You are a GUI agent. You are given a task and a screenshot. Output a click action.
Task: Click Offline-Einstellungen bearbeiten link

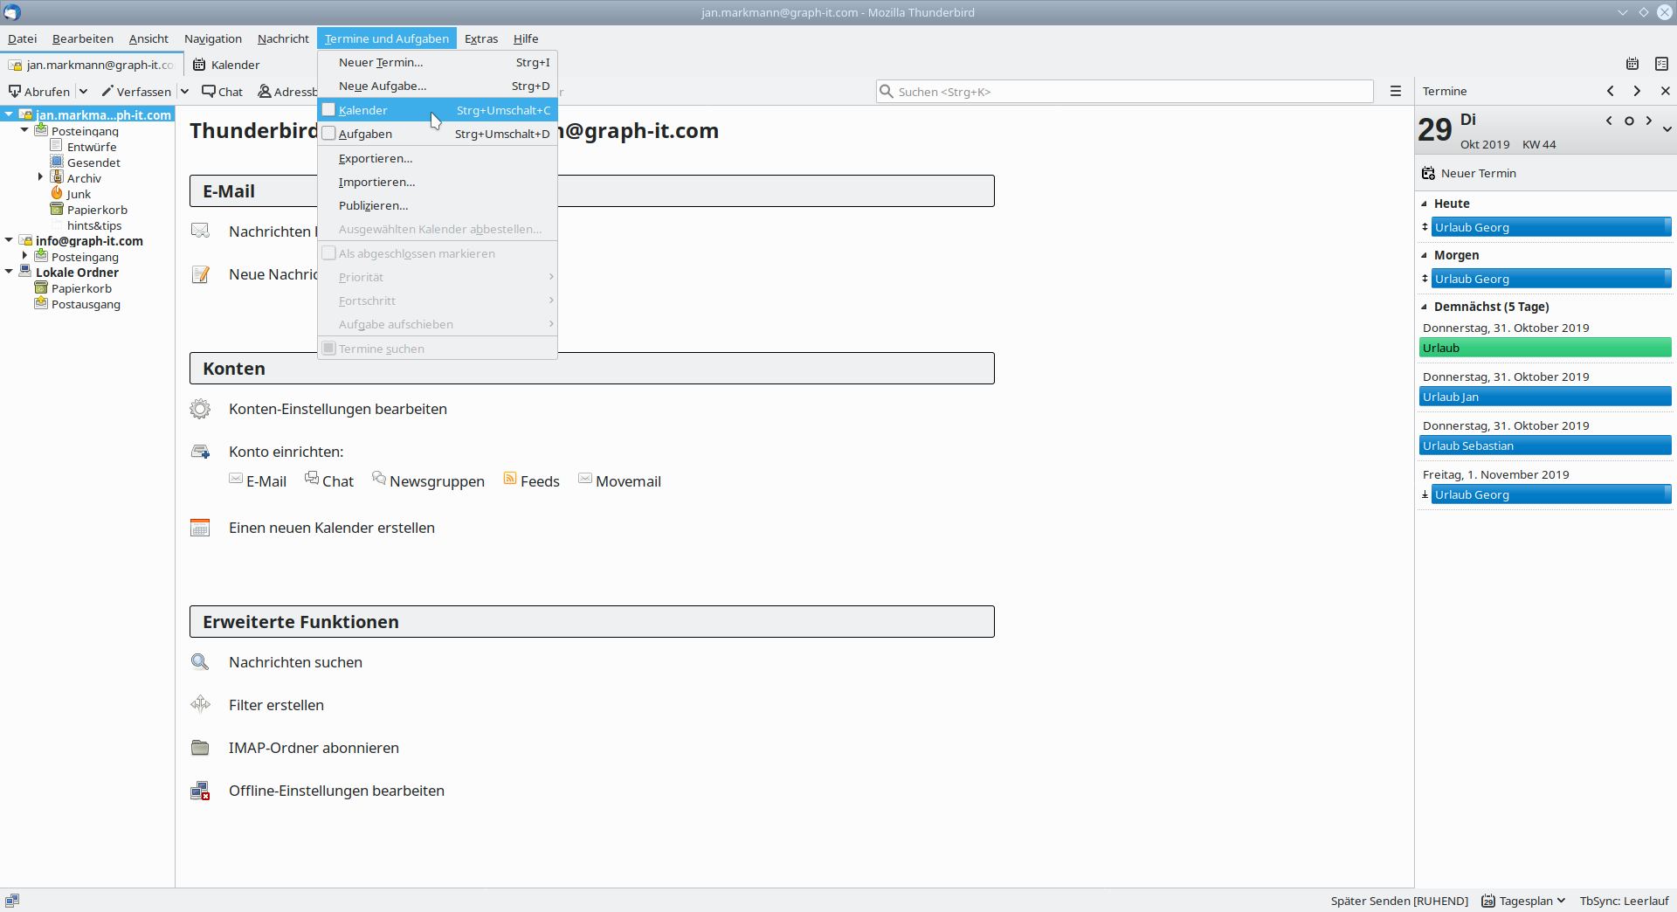(x=336, y=791)
